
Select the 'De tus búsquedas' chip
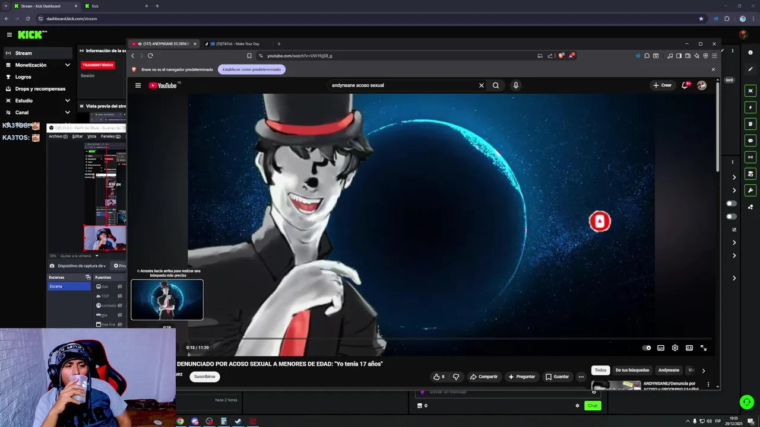pyautogui.click(x=632, y=370)
